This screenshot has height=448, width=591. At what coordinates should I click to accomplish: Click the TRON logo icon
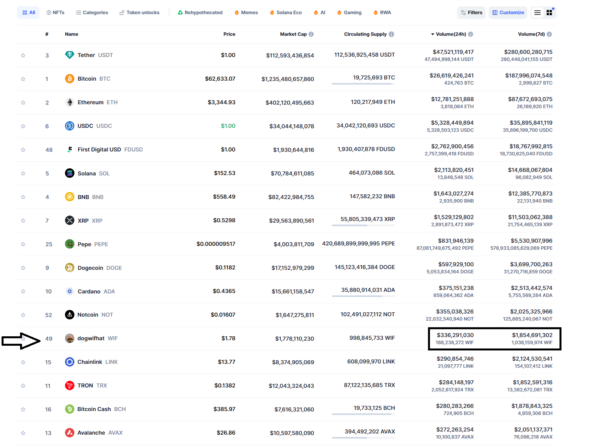tap(70, 385)
